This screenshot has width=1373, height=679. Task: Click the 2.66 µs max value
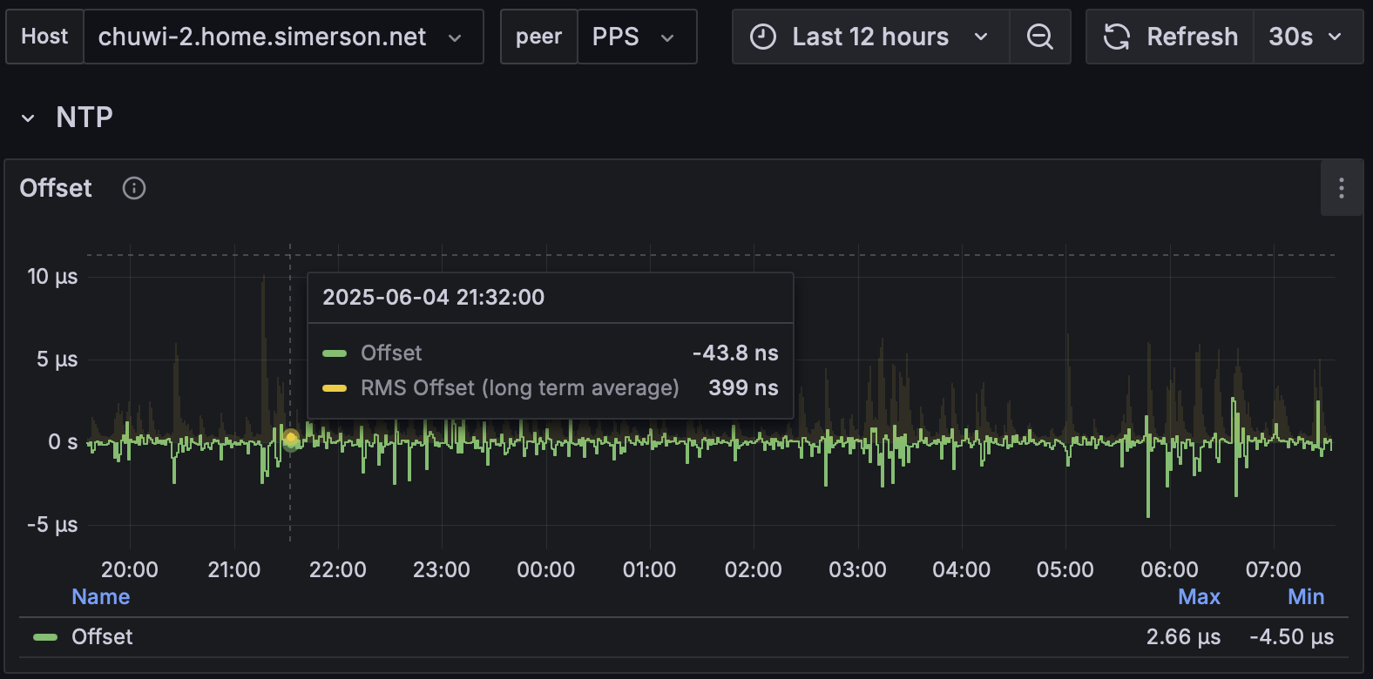pos(1183,636)
